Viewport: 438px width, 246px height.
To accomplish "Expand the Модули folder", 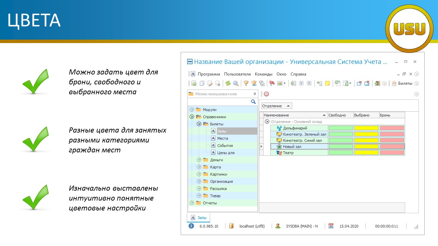I will pos(192,110).
